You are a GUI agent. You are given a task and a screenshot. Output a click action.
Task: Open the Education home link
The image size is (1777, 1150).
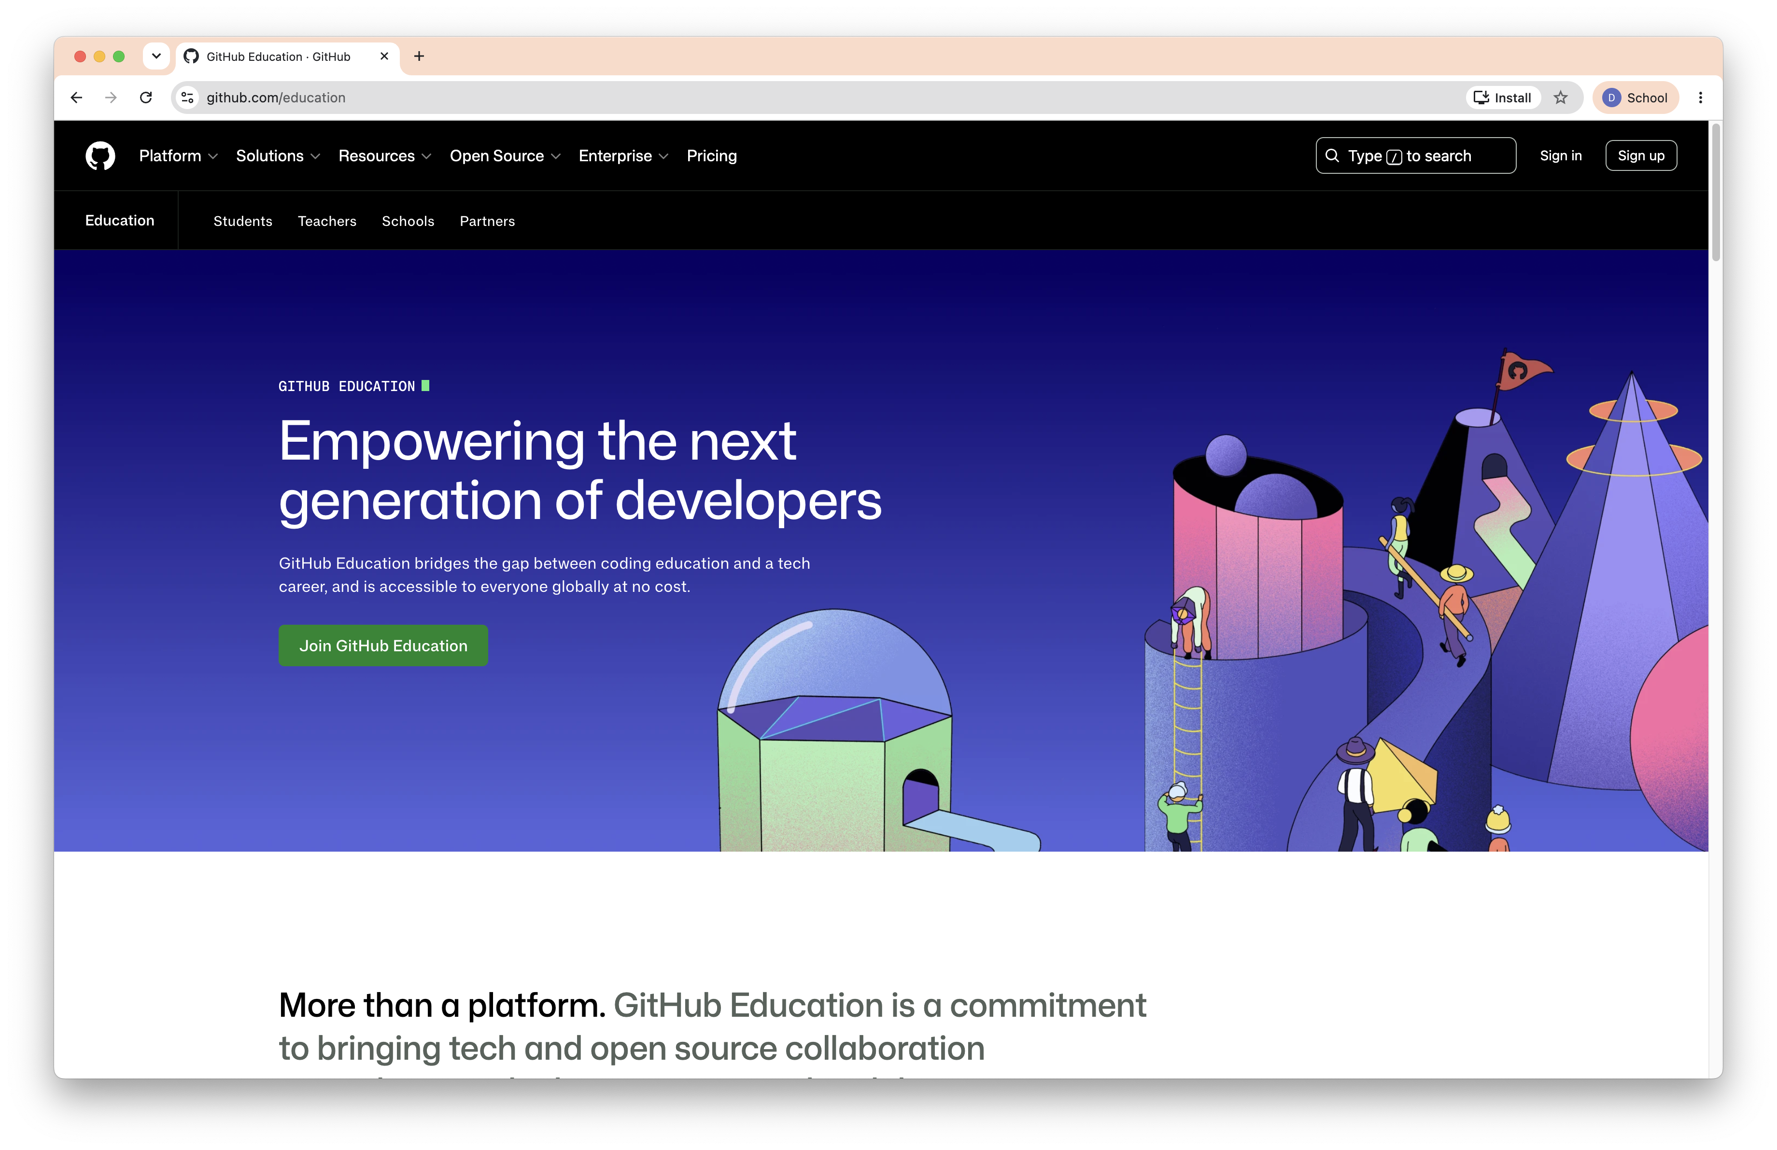(119, 221)
